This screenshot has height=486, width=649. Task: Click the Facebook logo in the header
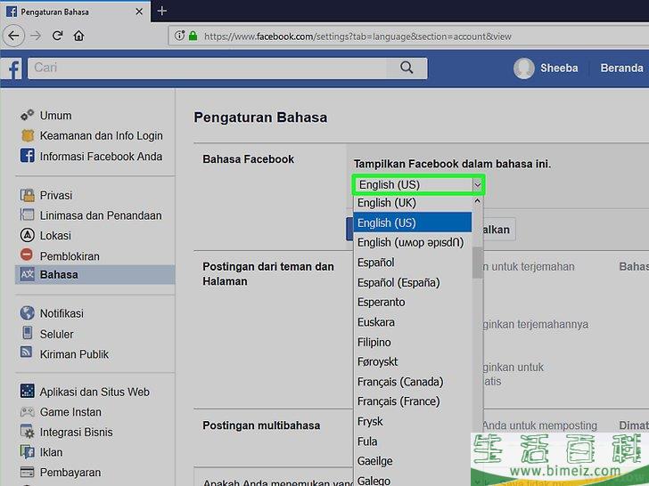[x=13, y=69]
